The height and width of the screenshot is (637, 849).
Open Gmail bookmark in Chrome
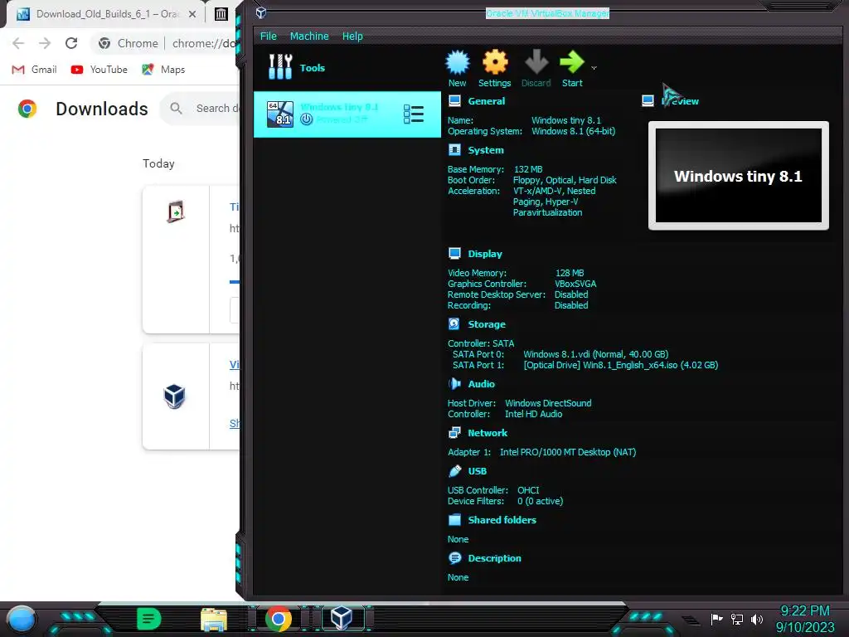click(34, 70)
